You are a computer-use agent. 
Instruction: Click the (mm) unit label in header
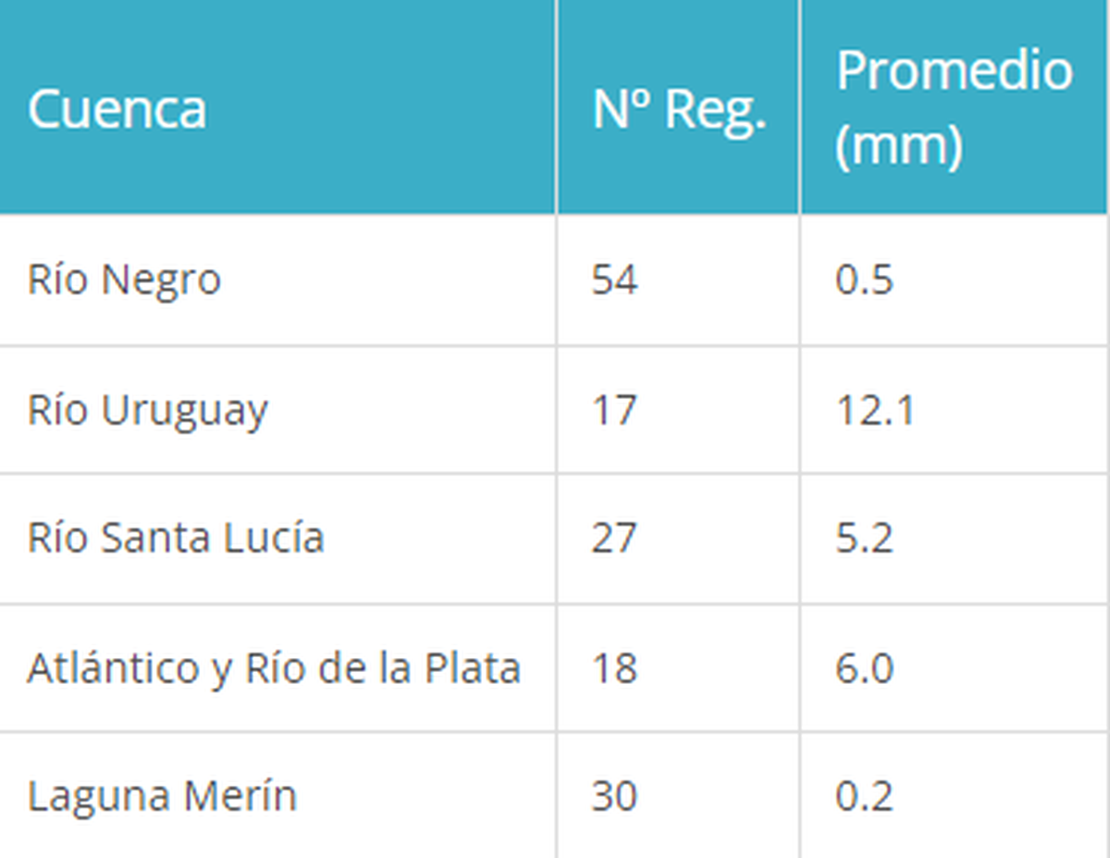[898, 145]
